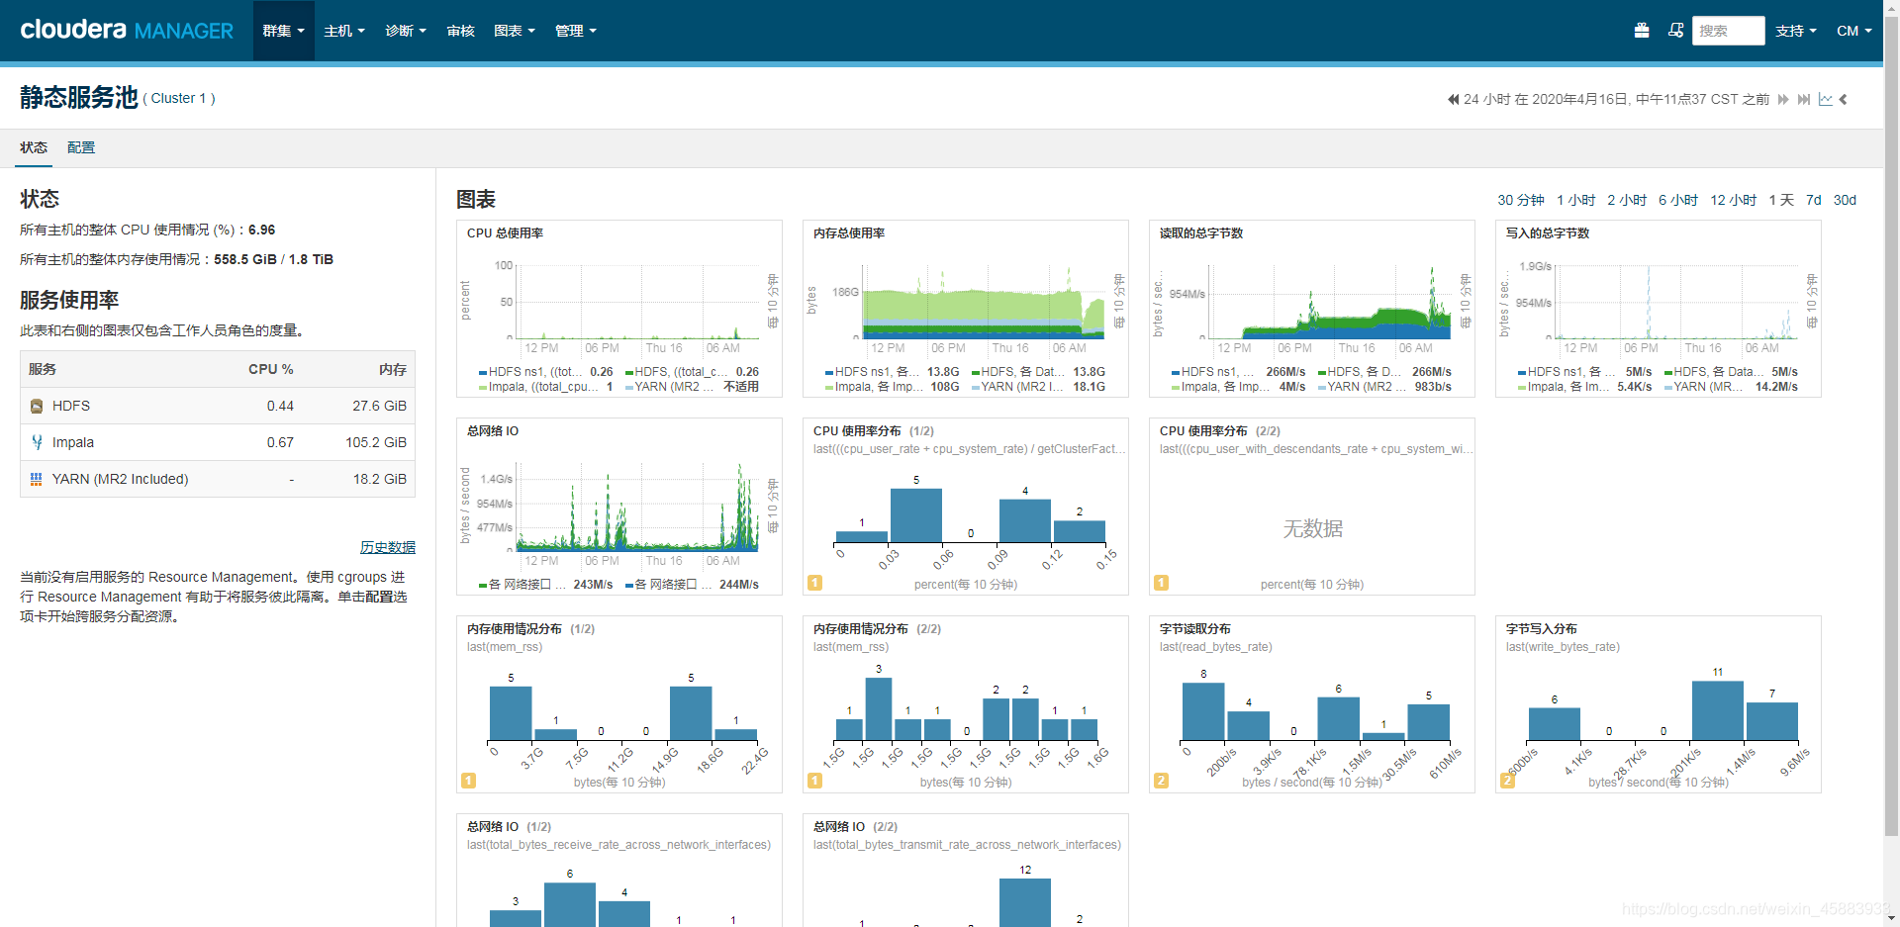Click badge on CPU 使用率分布 (2/2) chart
This screenshot has width=1900, height=927.
click(1161, 583)
